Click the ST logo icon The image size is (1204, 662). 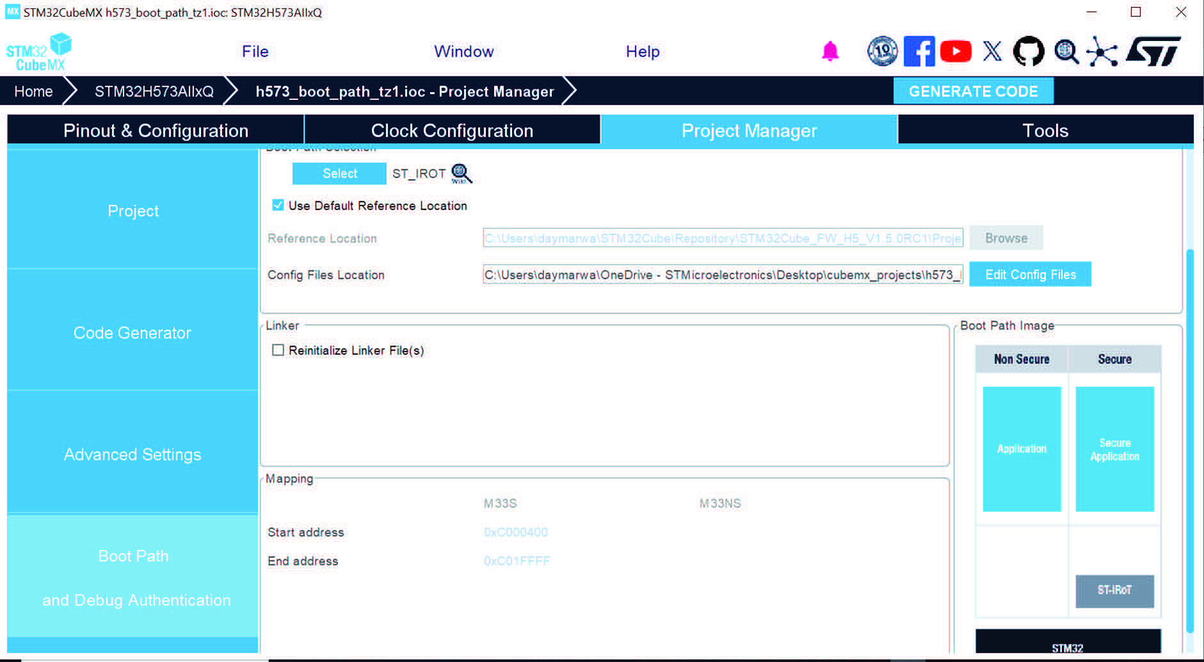coord(1153,51)
